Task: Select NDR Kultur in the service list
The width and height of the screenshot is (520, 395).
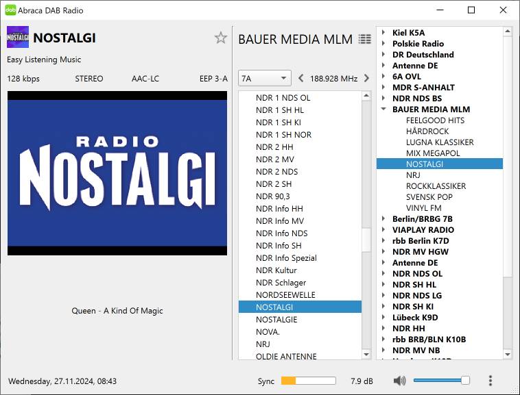Action: [x=276, y=270]
